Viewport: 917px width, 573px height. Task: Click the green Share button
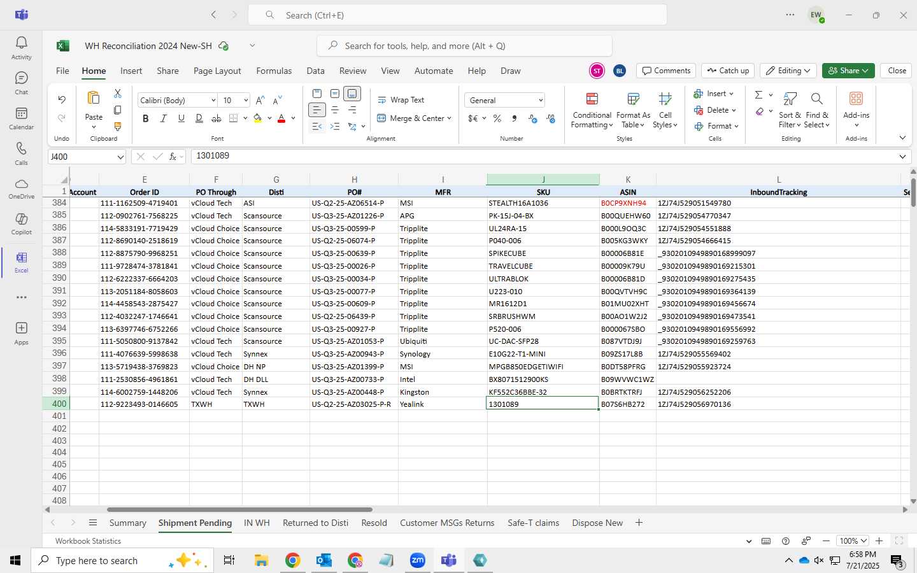pyautogui.click(x=848, y=71)
